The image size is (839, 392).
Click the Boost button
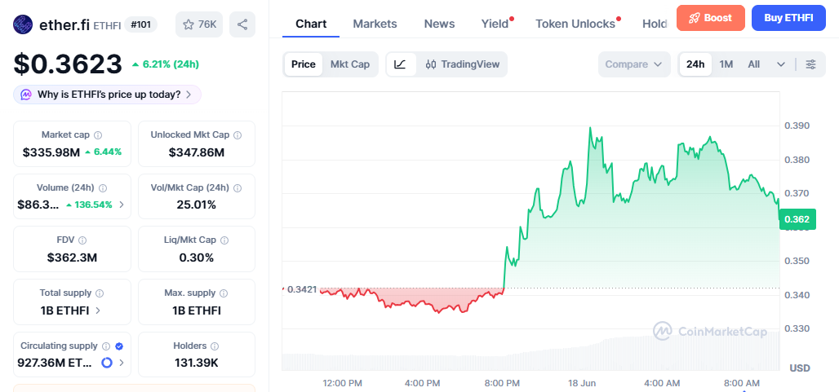point(711,18)
